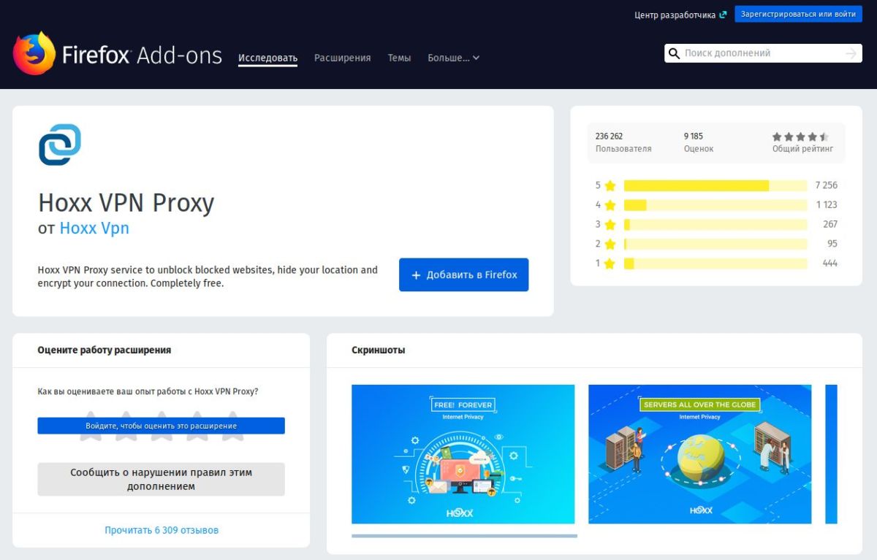
Task: Click the screenshots horizontal scrollbar
Action: click(x=464, y=536)
